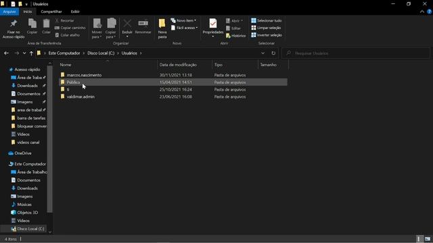Pin folder with Fixar no Acesso rápido
Viewport: 433px width, 243px height.
pyautogui.click(x=14, y=28)
